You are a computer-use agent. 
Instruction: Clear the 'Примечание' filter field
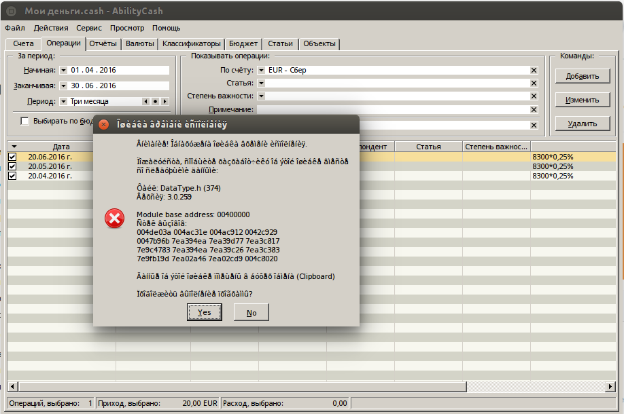pos(534,109)
